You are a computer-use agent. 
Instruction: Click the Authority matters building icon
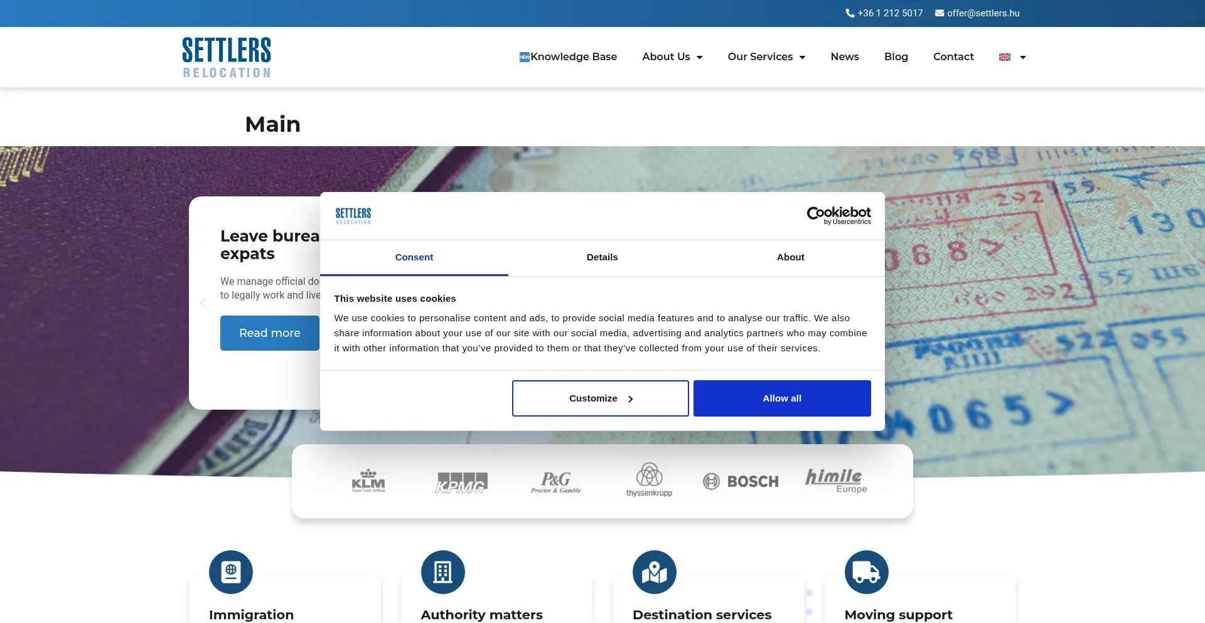pyautogui.click(x=442, y=572)
